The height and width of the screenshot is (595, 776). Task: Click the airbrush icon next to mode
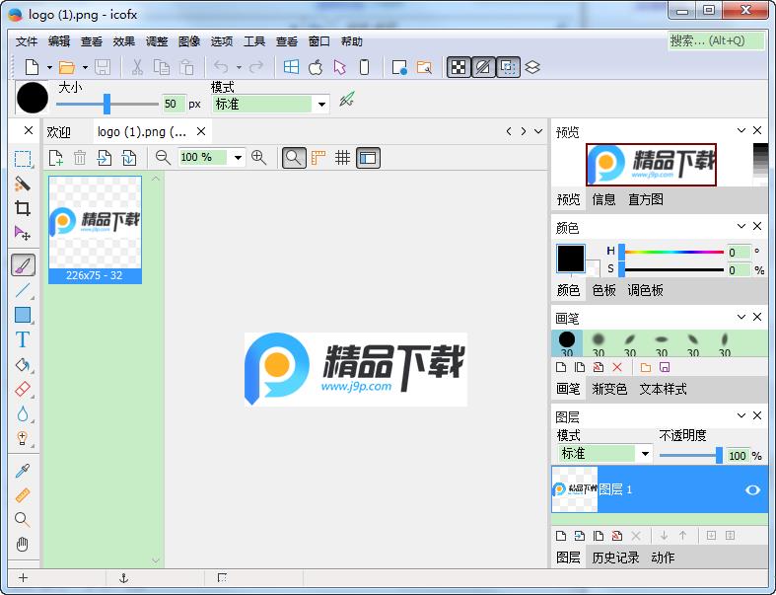pyautogui.click(x=346, y=100)
